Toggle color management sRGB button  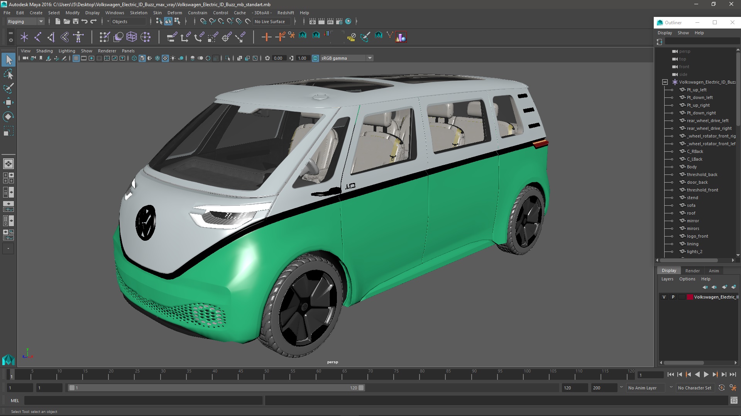tap(315, 58)
